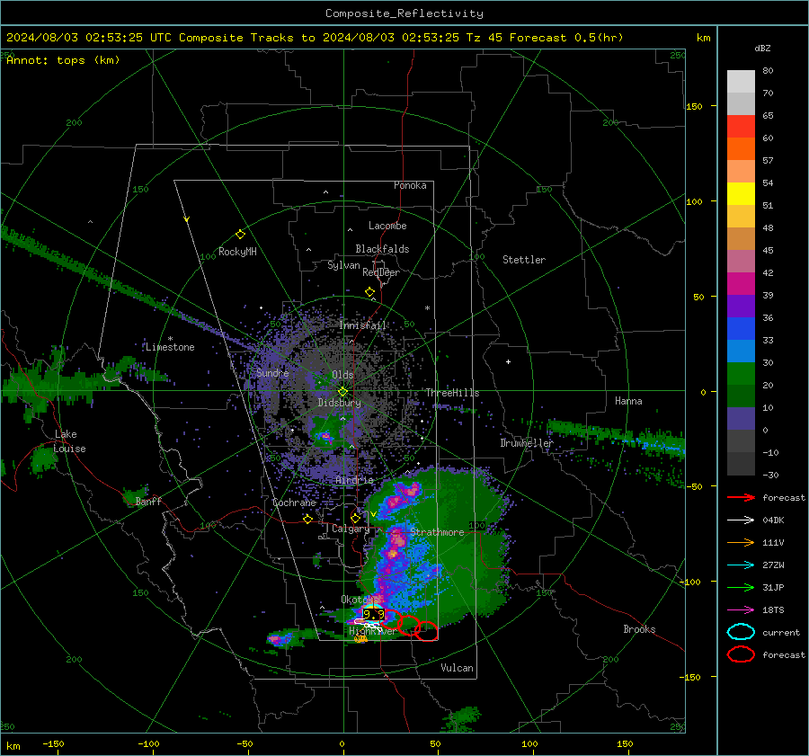Select the bright yellow 51-54 dBZ color band
This screenshot has width=809, height=756.
pyautogui.click(x=741, y=194)
